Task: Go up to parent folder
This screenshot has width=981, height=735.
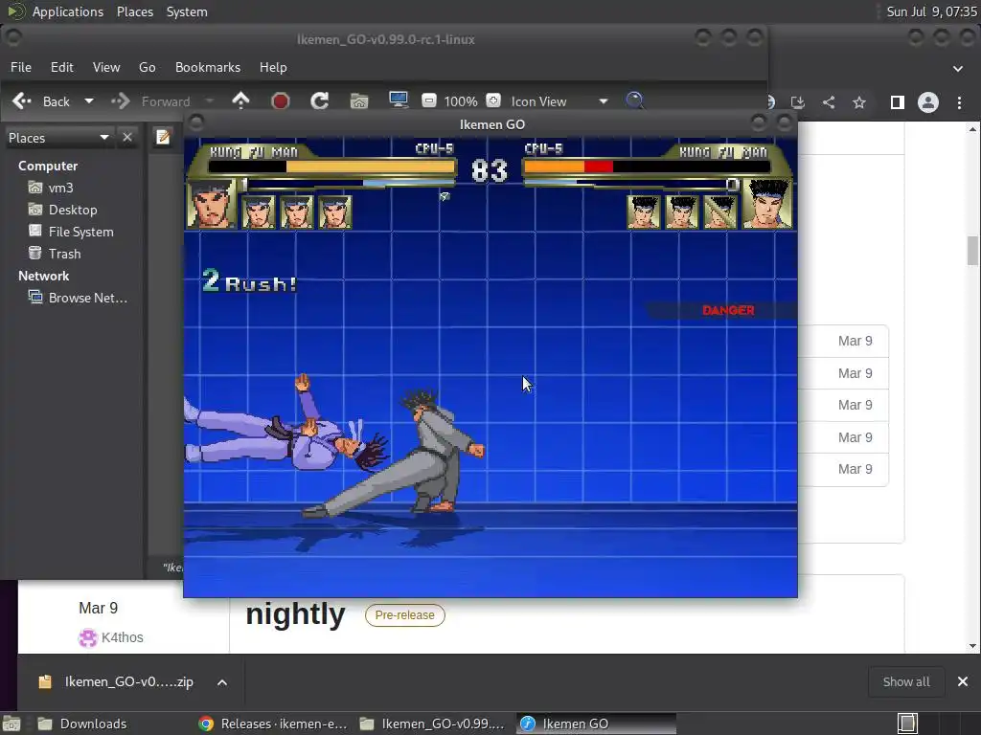Action: (240, 100)
